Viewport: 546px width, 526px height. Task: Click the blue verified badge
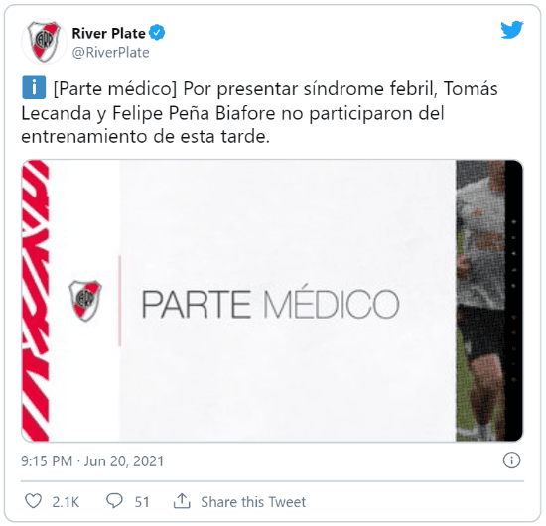coord(157,33)
